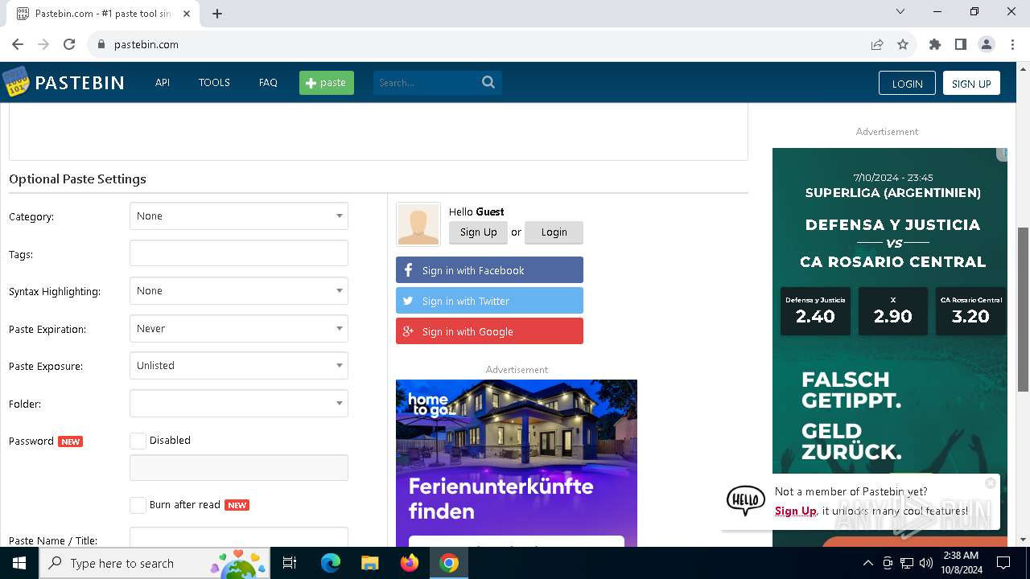Click the share page icon in address bar

coord(877,44)
